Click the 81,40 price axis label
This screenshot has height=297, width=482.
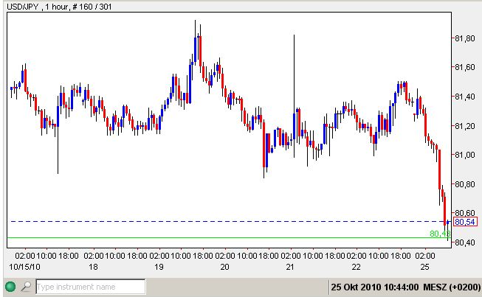click(465, 97)
